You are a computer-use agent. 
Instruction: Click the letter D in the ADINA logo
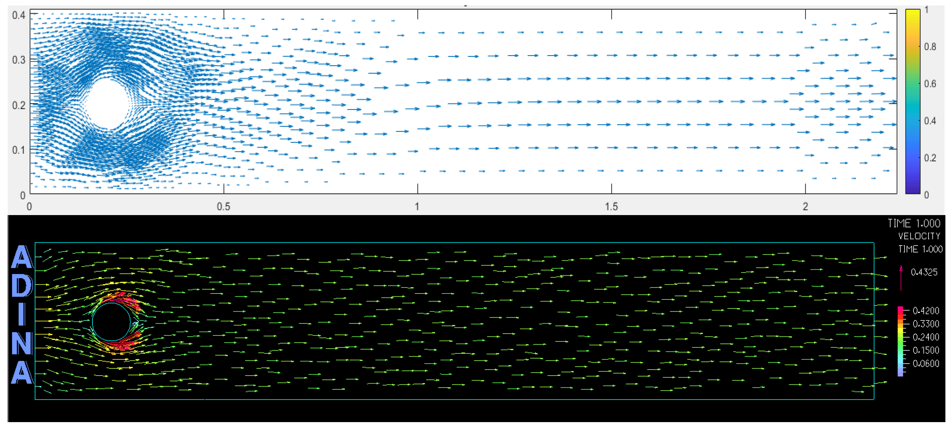(x=22, y=286)
